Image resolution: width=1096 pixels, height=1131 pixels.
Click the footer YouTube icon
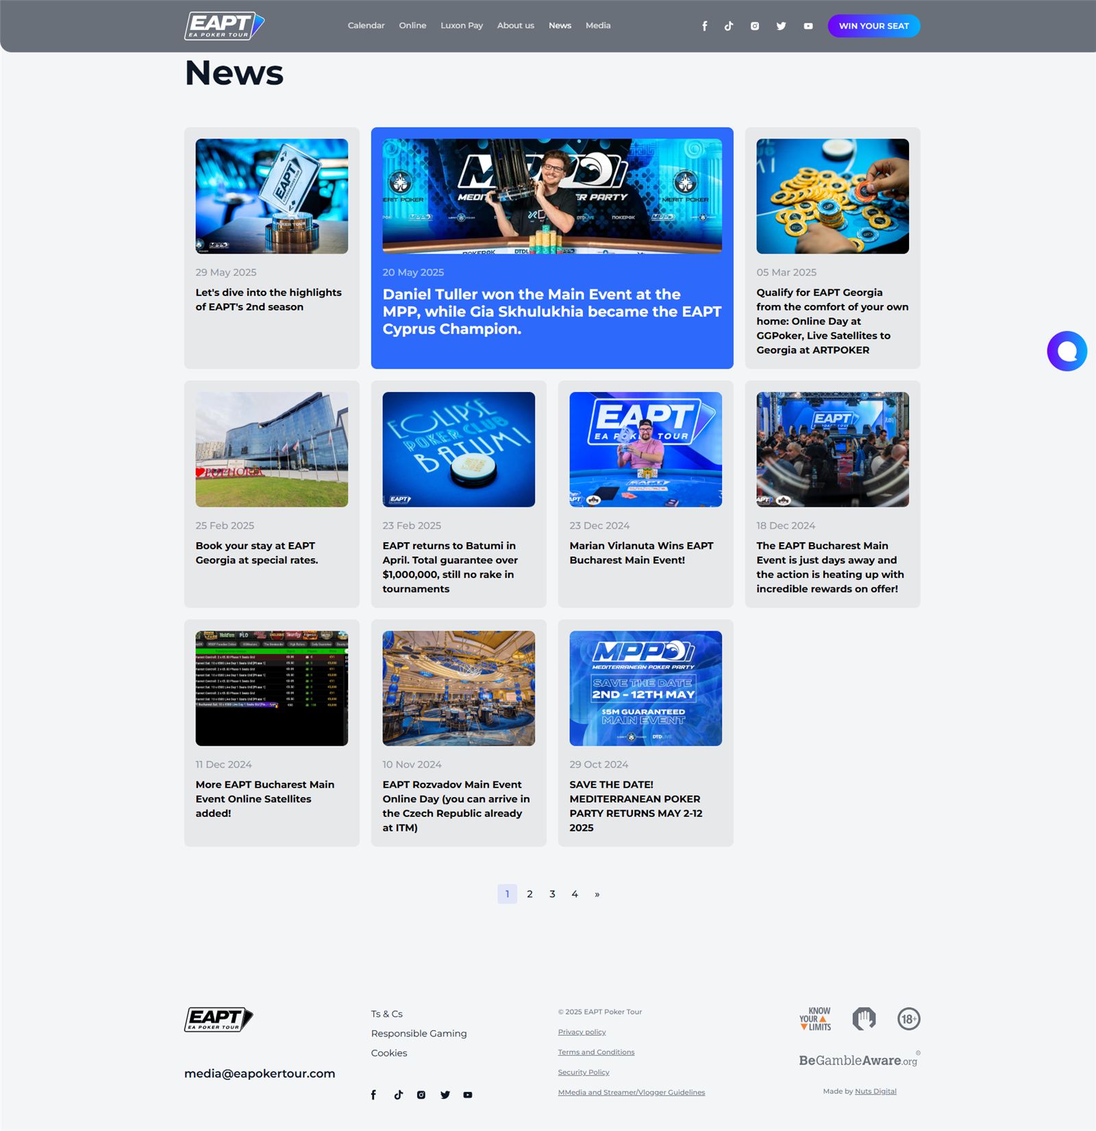point(468,1095)
